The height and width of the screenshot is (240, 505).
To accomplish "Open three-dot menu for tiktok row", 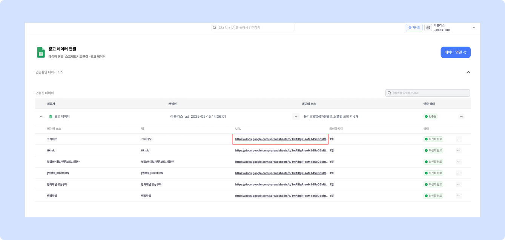I will [x=459, y=151].
